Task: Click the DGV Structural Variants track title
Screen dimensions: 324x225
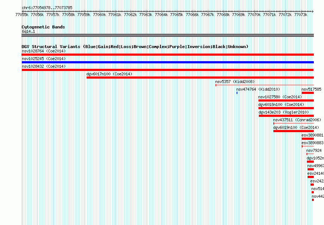Action: tap(135, 47)
